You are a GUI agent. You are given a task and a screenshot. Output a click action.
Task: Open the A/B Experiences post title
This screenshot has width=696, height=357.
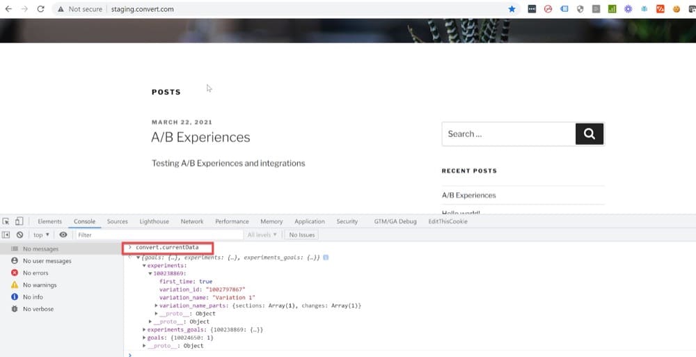coord(200,137)
